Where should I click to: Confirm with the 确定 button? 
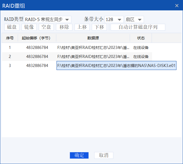pyautogui.click(x=79, y=155)
